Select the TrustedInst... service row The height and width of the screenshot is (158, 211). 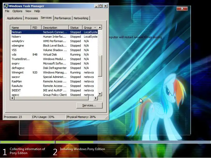coord(54,59)
